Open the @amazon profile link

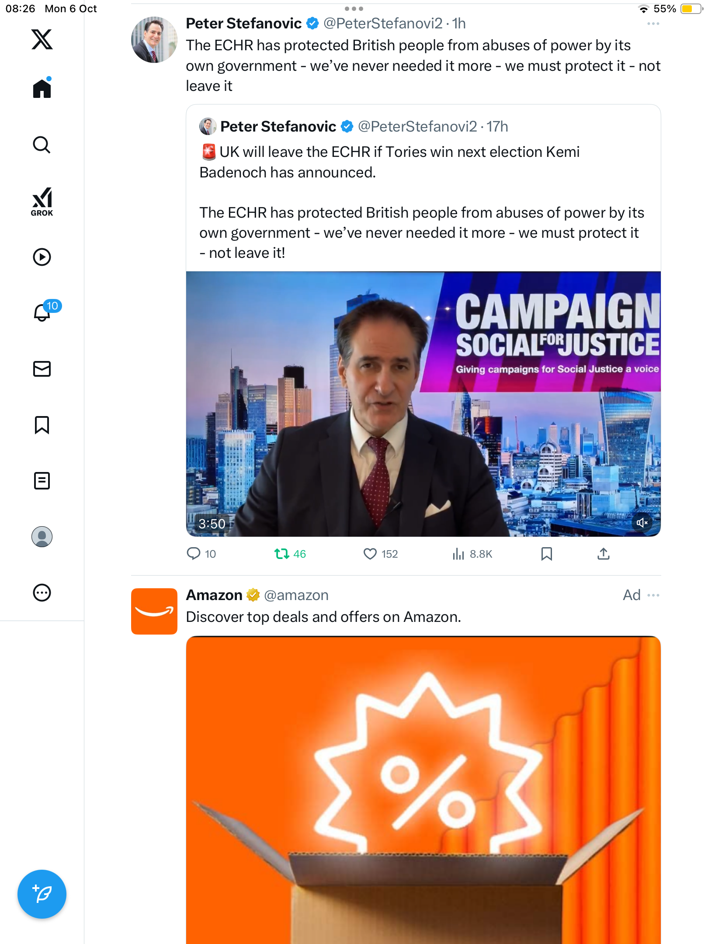tap(296, 595)
